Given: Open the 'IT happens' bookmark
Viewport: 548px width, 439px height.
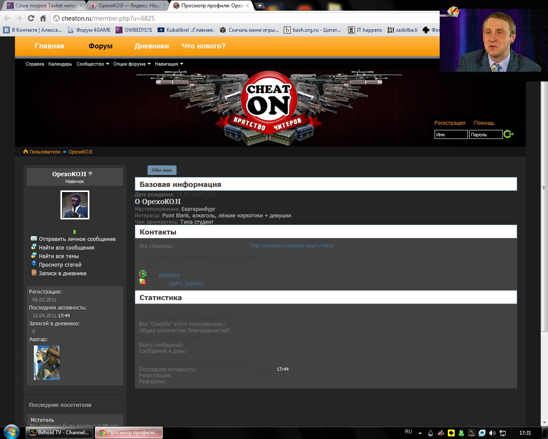Looking at the screenshot, I should (365, 30).
